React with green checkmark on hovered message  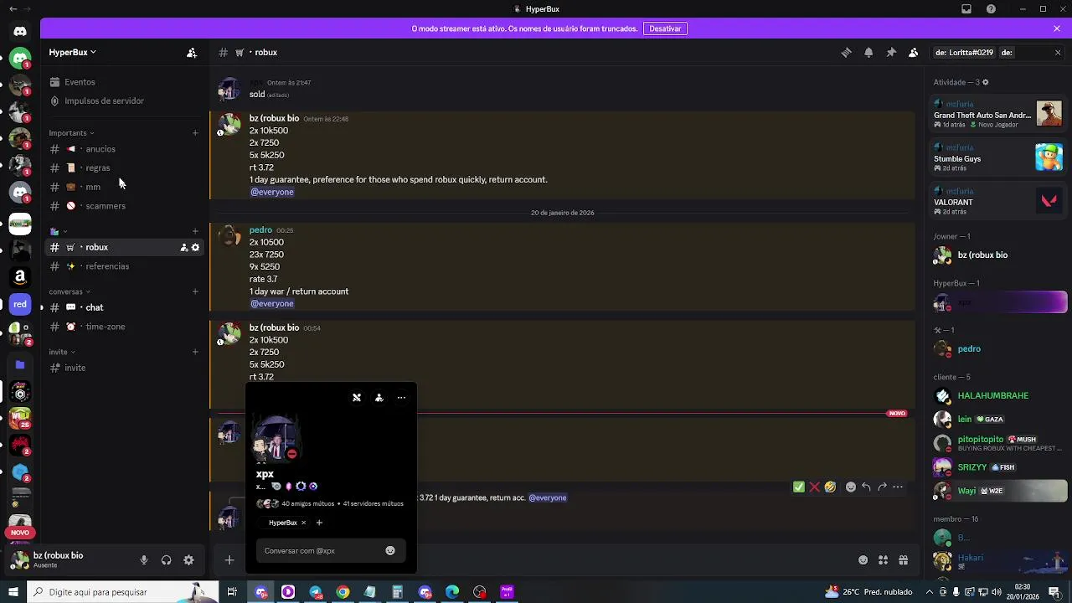click(x=798, y=487)
